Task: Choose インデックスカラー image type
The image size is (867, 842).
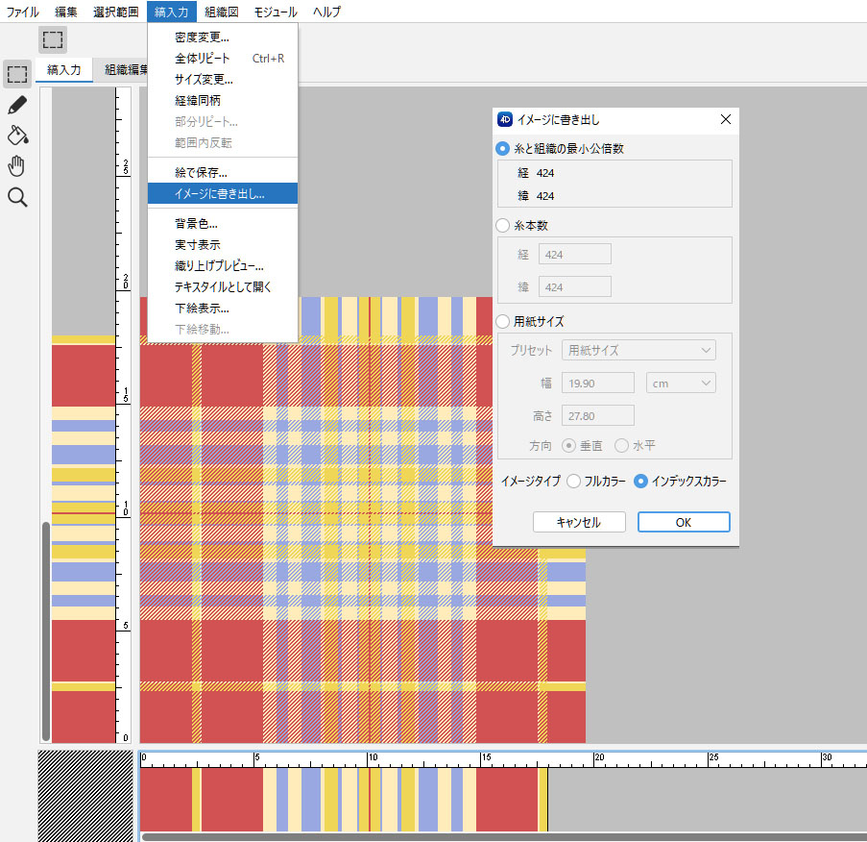Action: 641,481
